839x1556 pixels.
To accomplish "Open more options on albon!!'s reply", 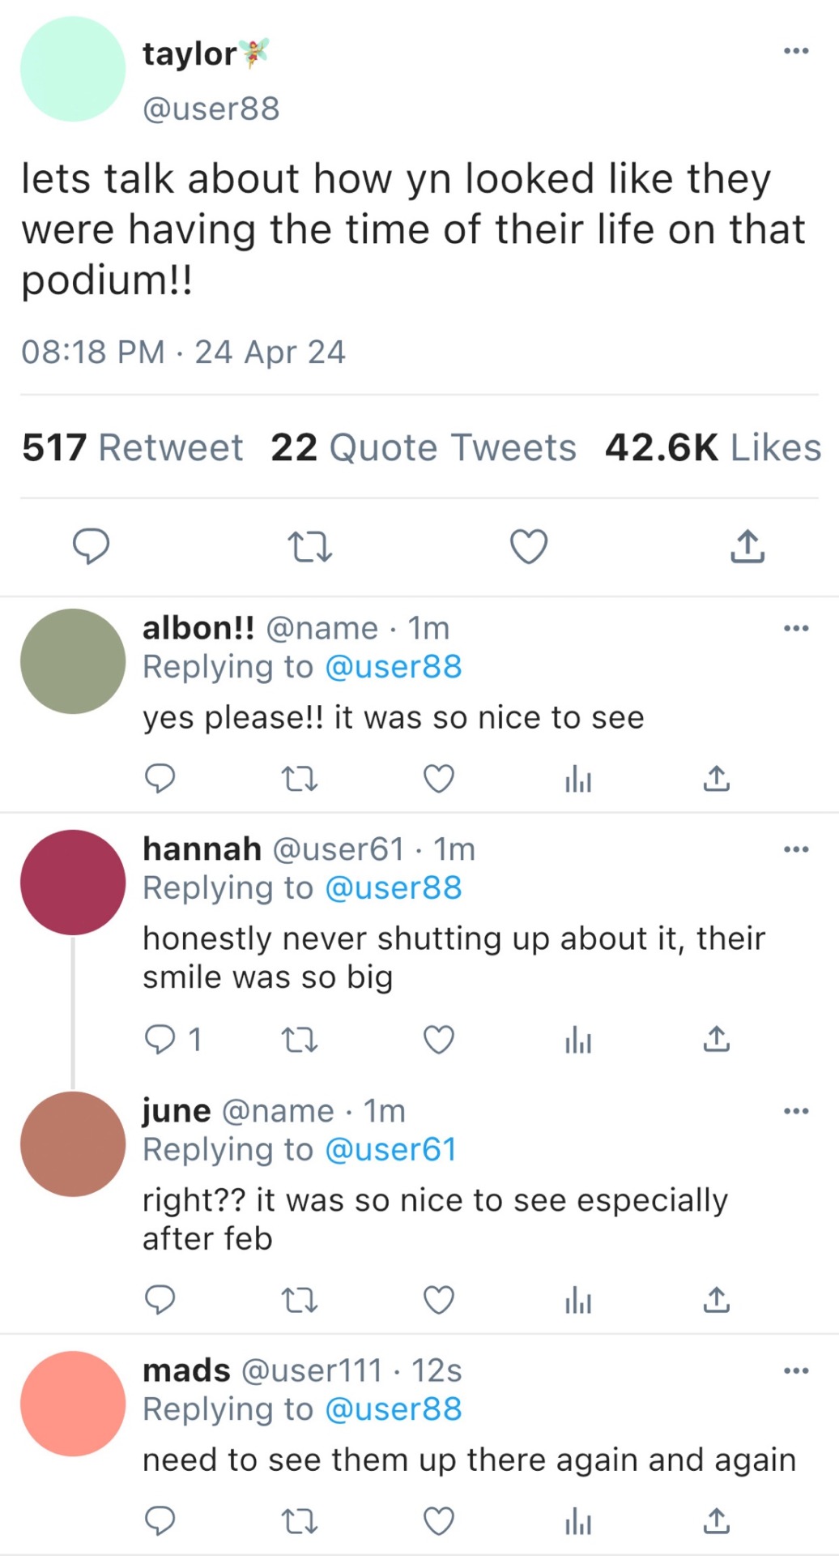I will click(796, 628).
